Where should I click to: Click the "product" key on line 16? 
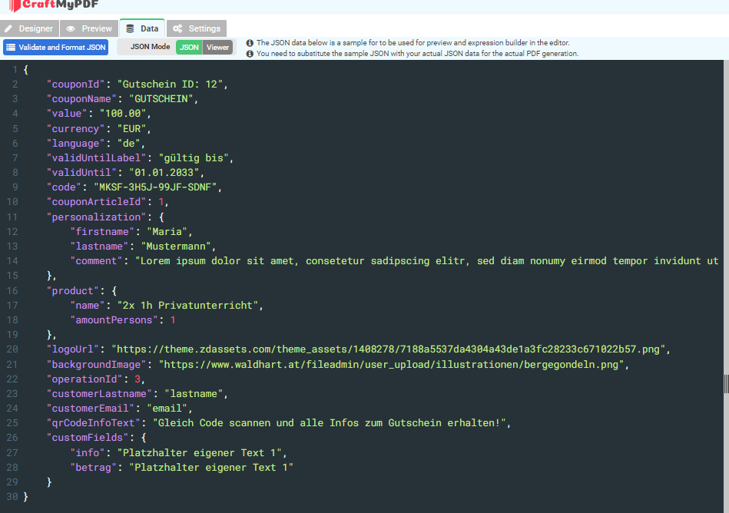(x=72, y=291)
